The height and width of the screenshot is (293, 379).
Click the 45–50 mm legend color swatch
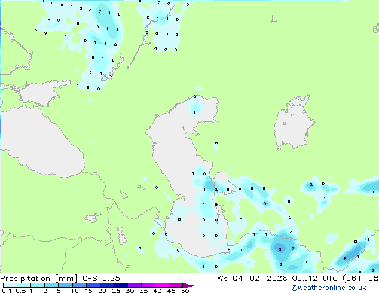coord(176,285)
